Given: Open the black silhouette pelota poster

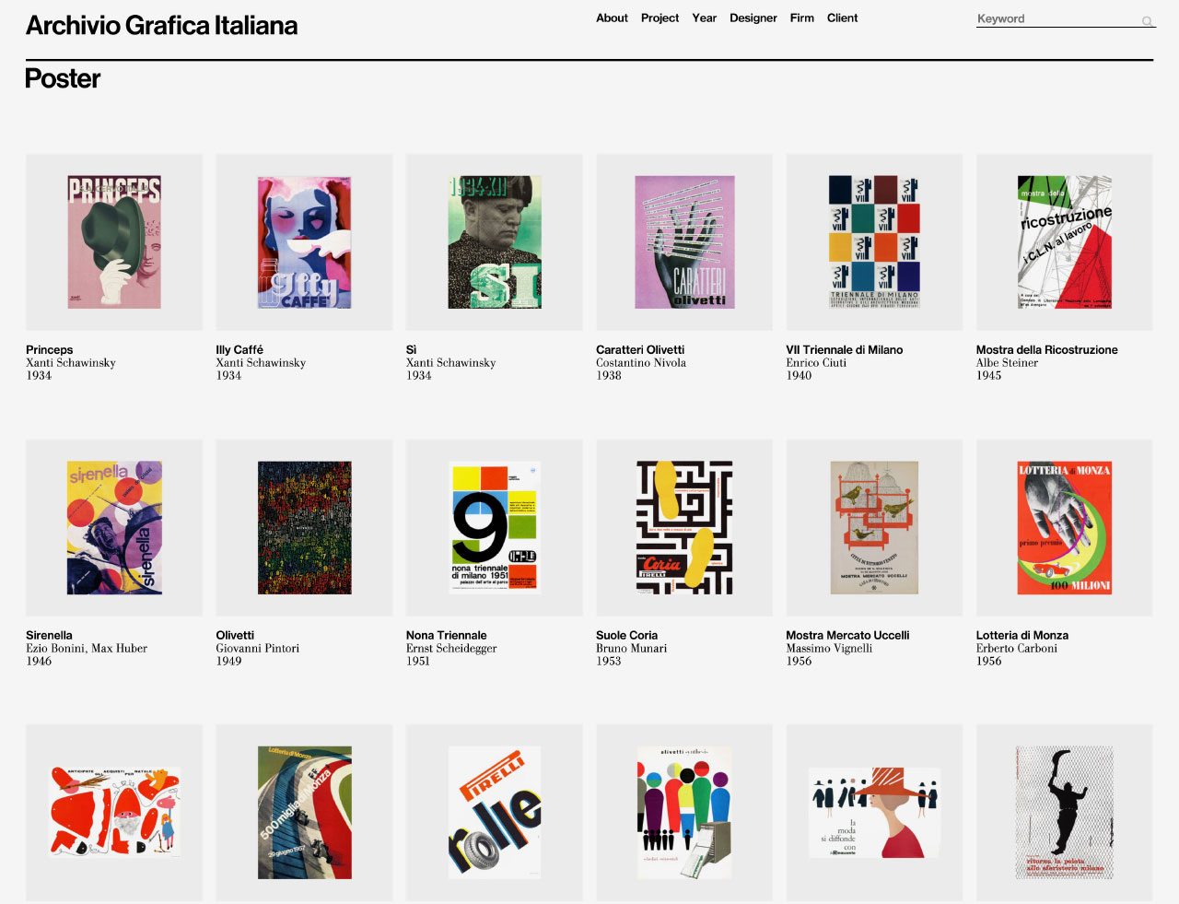Looking at the screenshot, I should click(x=1065, y=812).
